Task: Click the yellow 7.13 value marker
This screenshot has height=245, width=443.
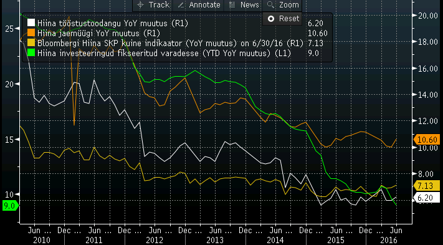Action: [427, 186]
